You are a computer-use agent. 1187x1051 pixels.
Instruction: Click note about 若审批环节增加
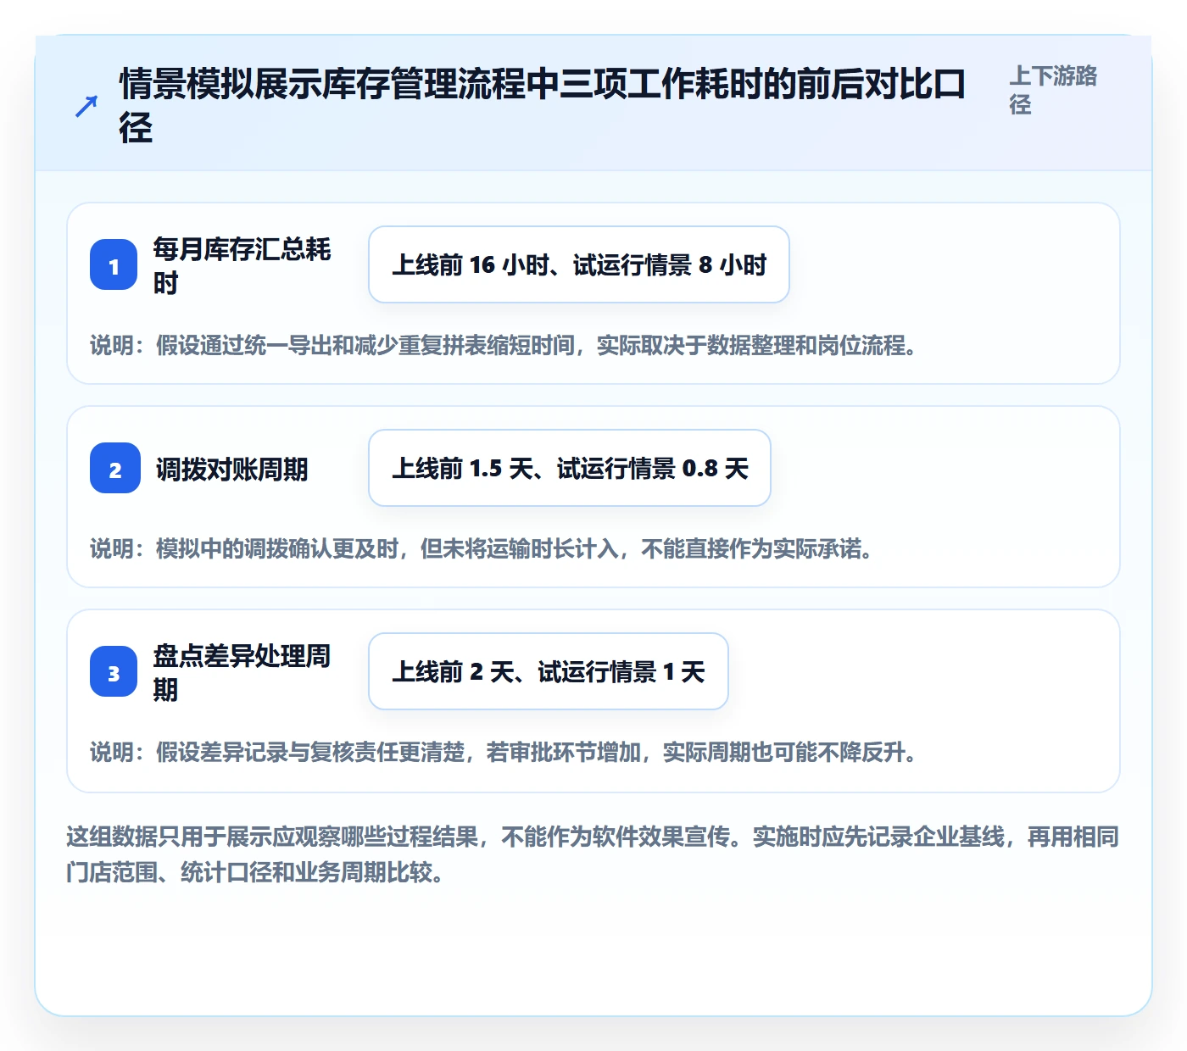pyautogui.click(x=504, y=753)
